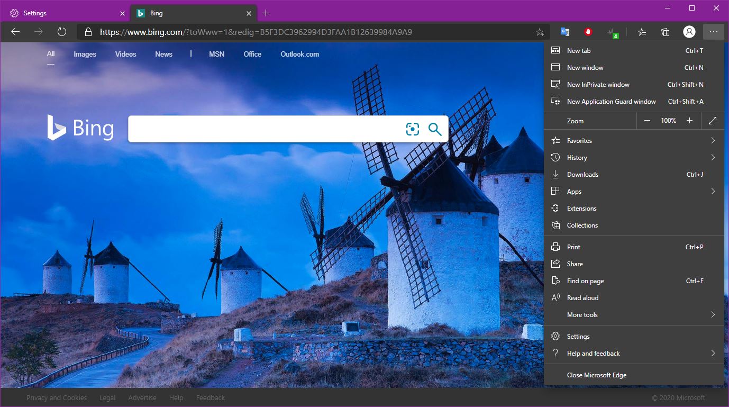Expand the Apps submenu
The width and height of the screenshot is (729, 407).
coord(634,192)
